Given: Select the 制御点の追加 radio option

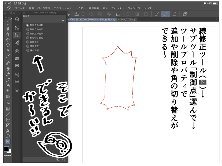Looking at the screenshot, I should coord(28,29).
